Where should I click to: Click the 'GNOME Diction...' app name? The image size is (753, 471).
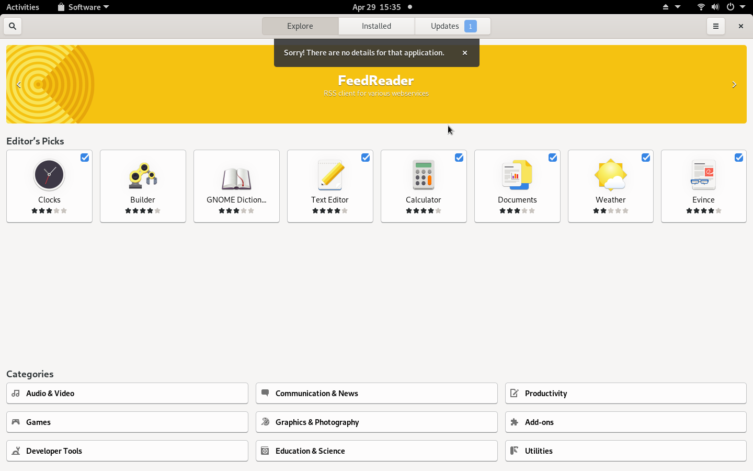coord(236,200)
